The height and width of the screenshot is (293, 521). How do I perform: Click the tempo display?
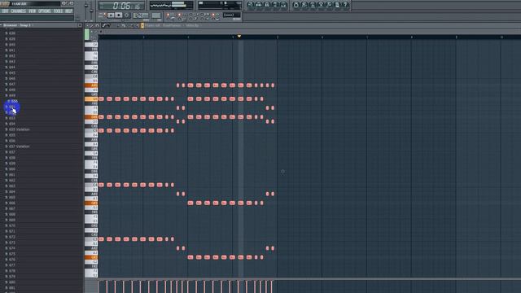click(x=141, y=15)
